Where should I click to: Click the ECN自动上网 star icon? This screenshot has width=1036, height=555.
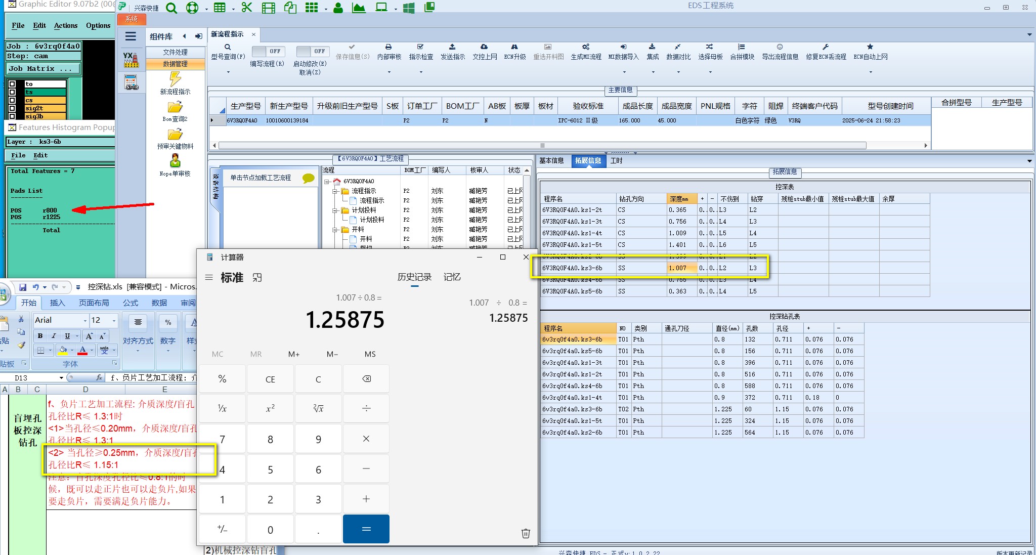click(870, 47)
